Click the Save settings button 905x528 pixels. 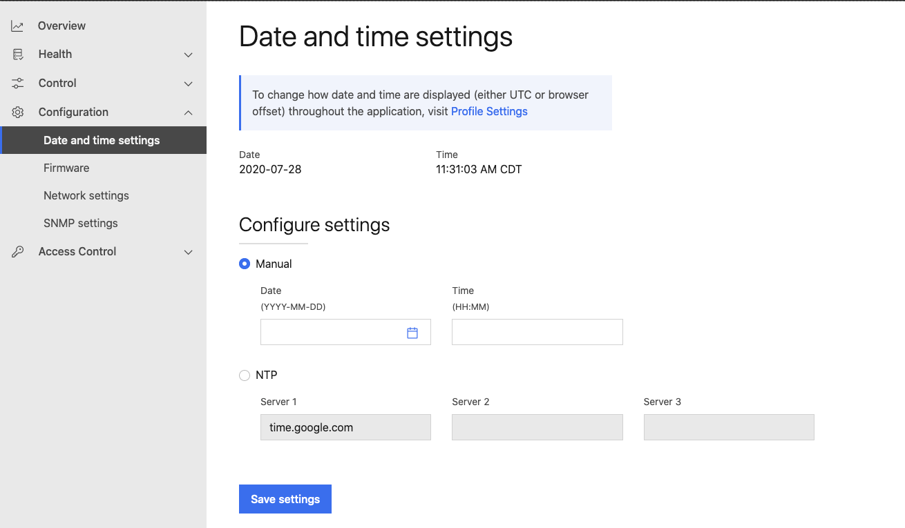pos(285,498)
